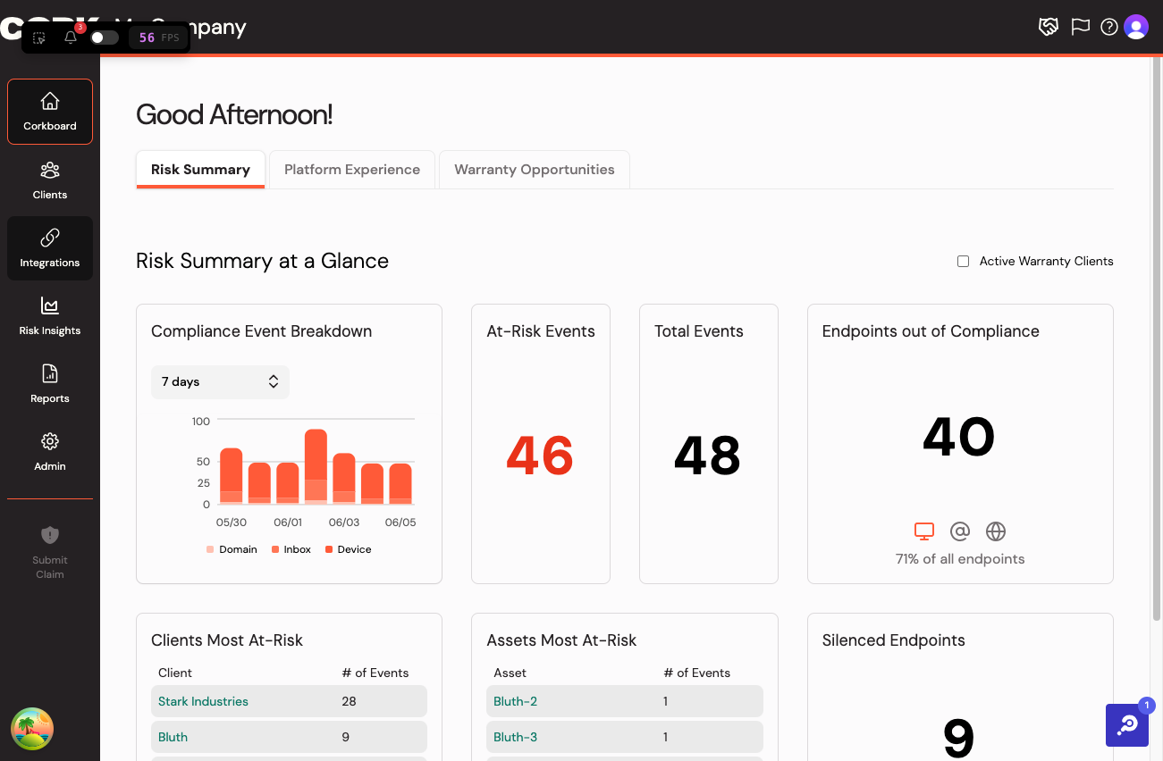Switch to the Platform Experience tab
Viewport: 1163px width, 761px height.
352,169
